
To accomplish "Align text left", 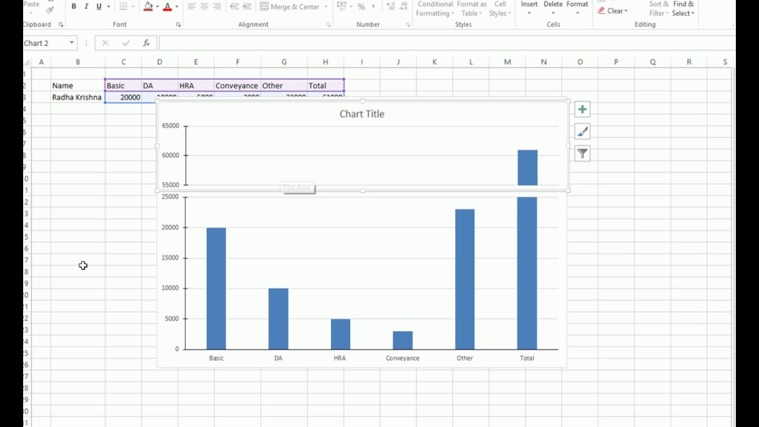I will (192, 7).
